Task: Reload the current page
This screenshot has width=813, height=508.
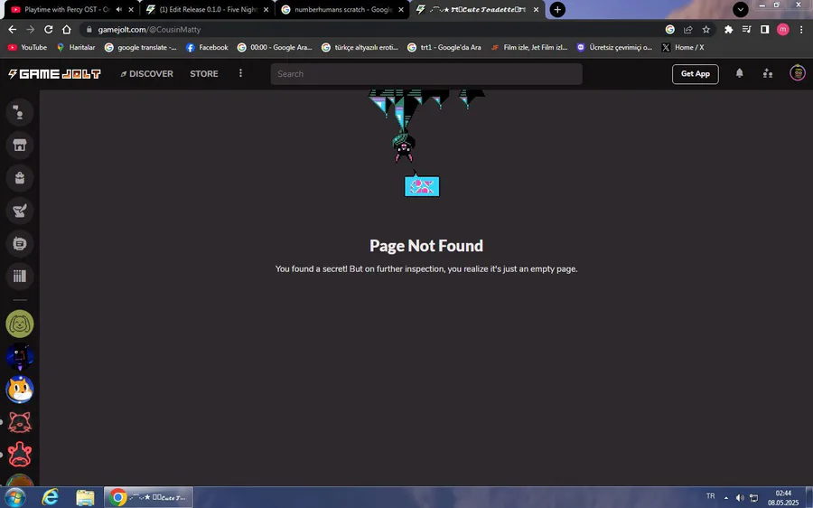Action: tap(48, 30)
